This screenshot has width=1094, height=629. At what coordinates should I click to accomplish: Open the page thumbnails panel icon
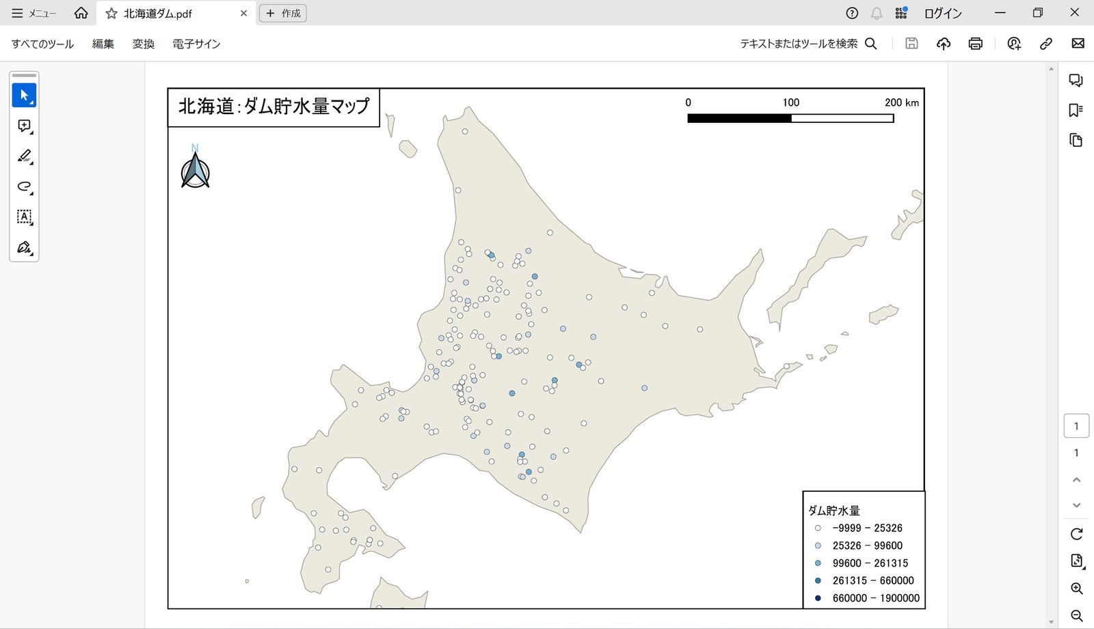pyautogui.click(x=1076, y=140)
